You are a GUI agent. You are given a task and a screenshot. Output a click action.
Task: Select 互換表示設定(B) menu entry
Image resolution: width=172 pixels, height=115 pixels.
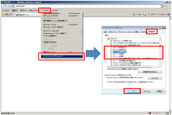pos(62,42)
